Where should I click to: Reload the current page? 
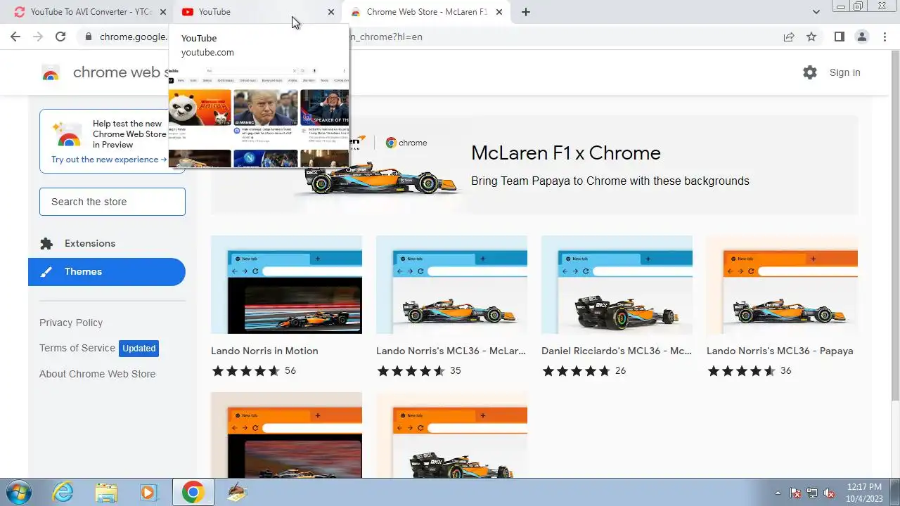point(60,37)
